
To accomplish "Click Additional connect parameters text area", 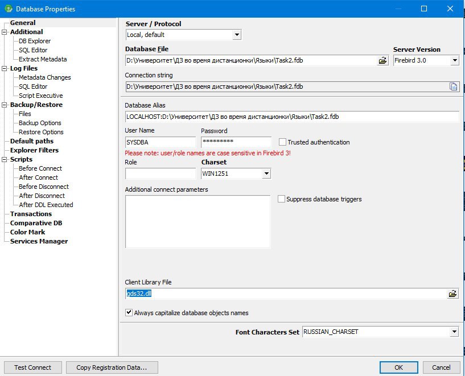I will click(198, 221).
